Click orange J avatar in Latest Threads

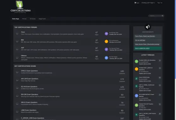[136, 69]
